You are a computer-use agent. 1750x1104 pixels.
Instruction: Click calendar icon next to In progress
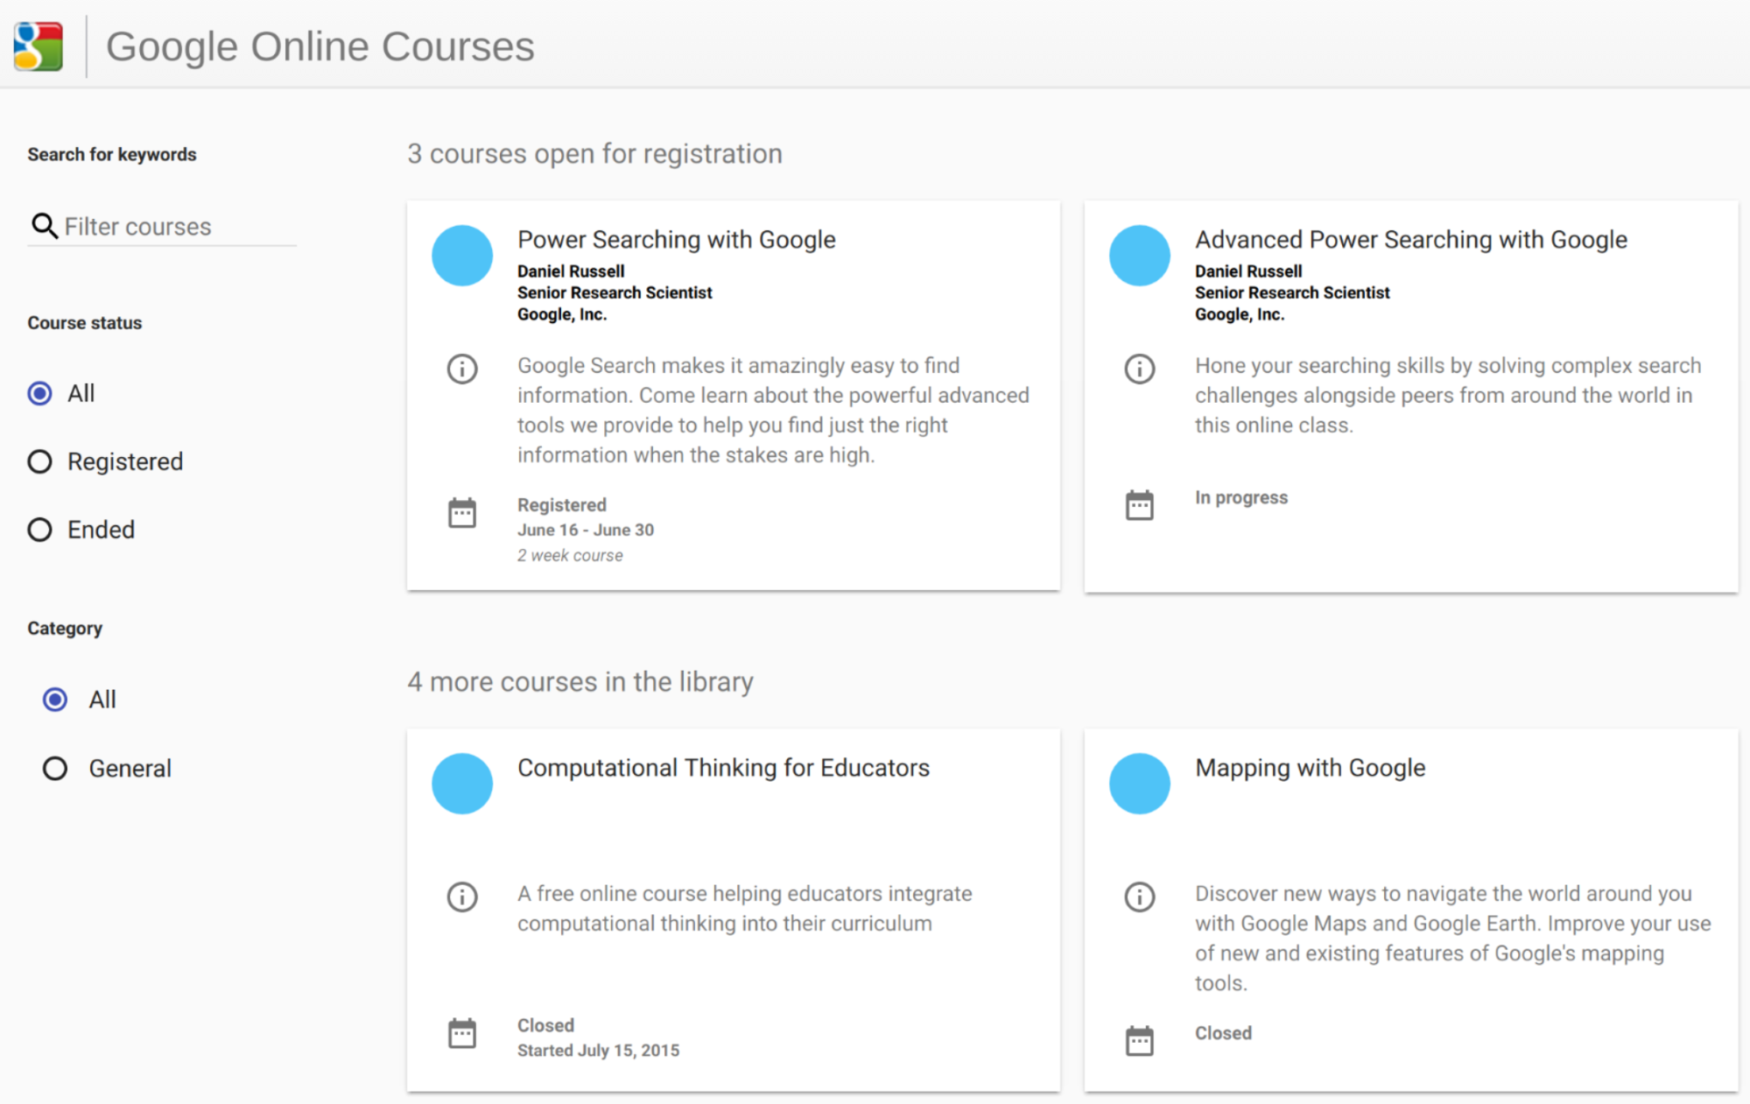(1140, 504)
